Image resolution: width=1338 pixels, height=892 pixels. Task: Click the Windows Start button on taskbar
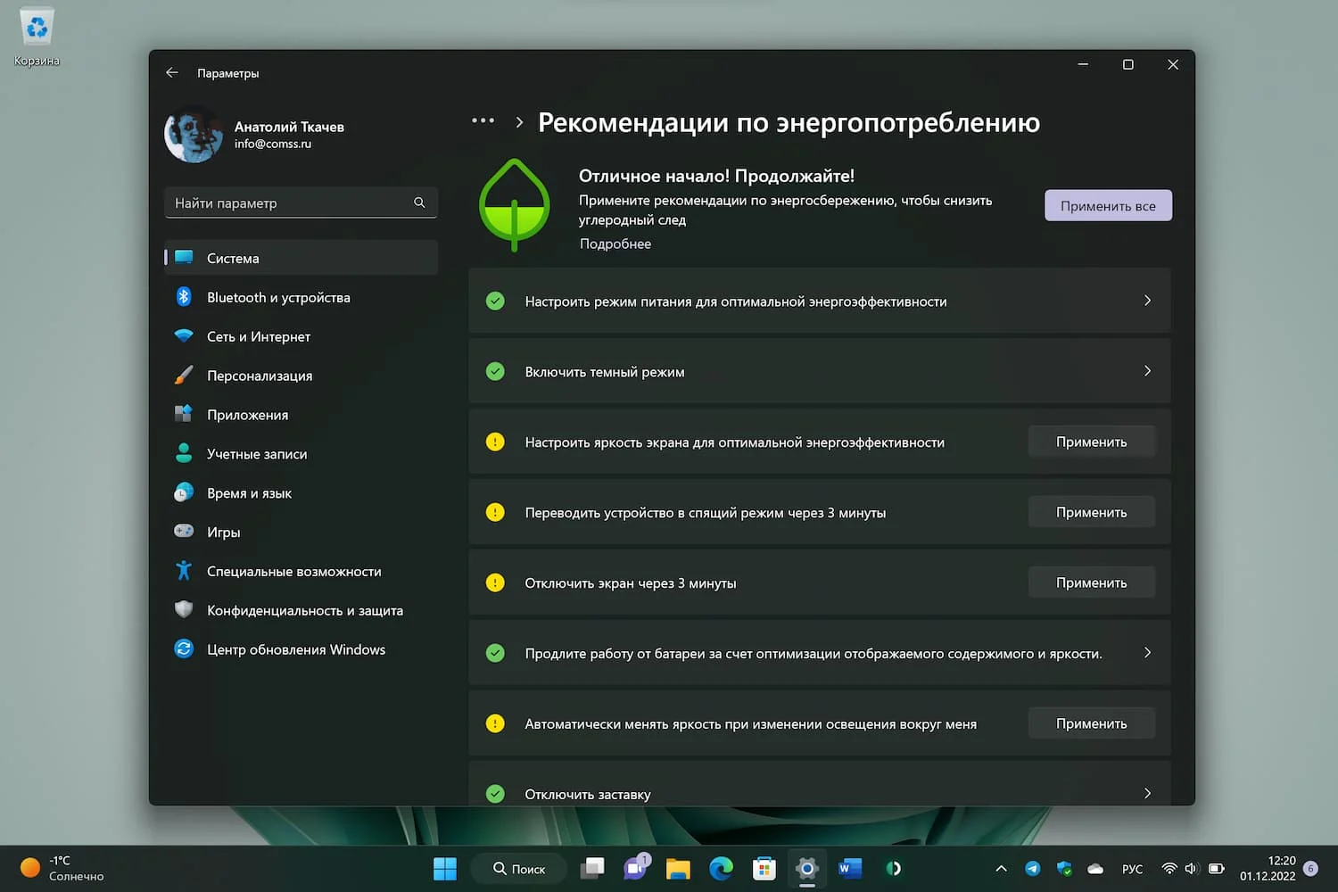pos(444,868)
